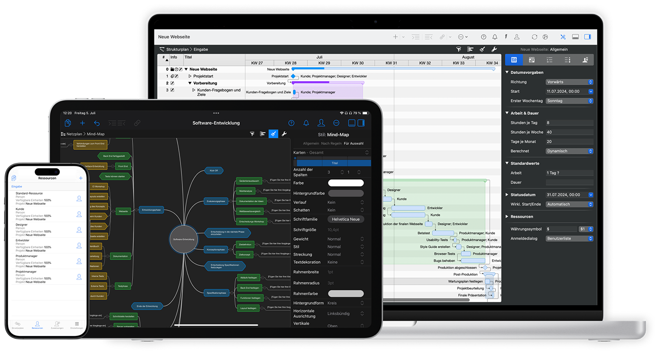The image size is (665, 353).
Task: Click the scissors cut icon in the Mac toolbar
Action: (563, 37)
